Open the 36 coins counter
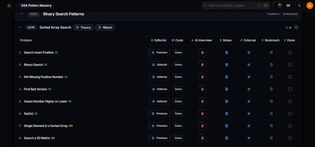The width and height of the screenshot is (315, 147). pos(283,6)
